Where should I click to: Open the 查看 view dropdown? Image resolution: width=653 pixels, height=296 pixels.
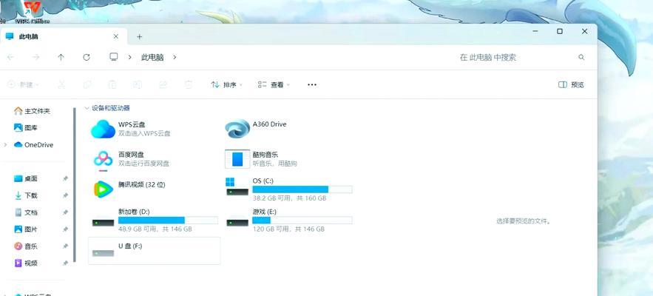(x=274, y=84)
